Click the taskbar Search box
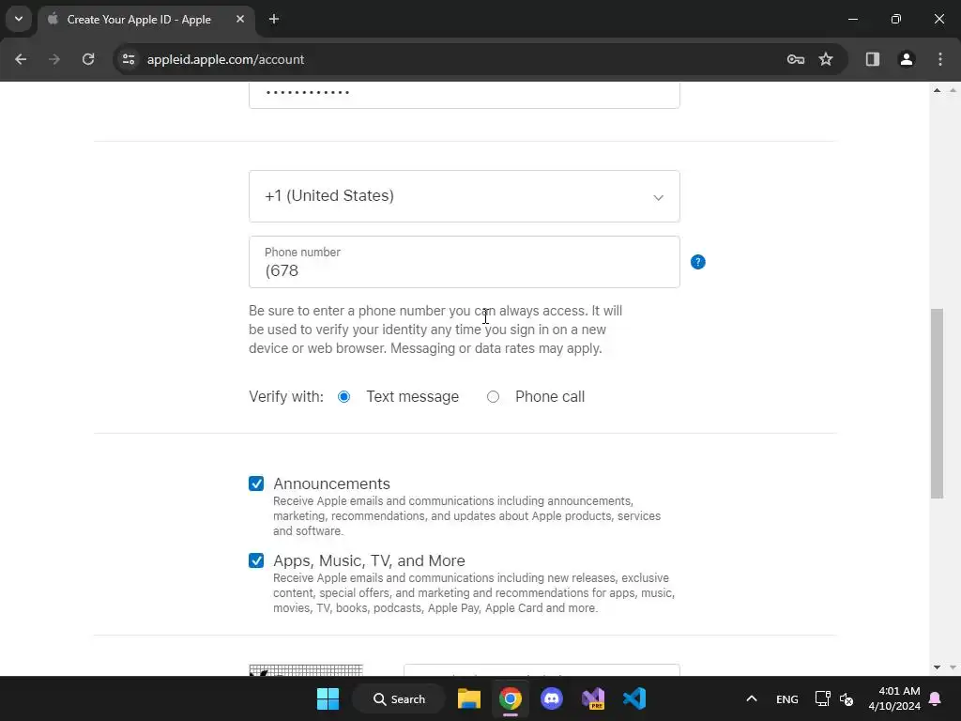The width and height of the screenshot is (961, 721). [399, 698]
